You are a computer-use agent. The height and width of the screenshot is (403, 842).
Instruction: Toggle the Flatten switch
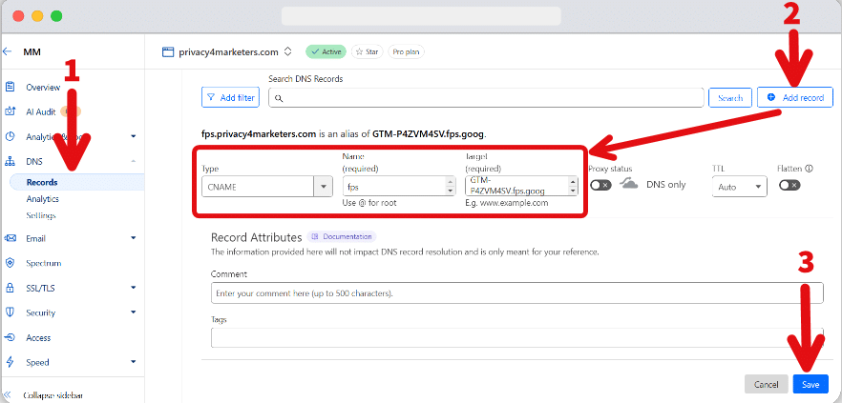[x=789, y=185]
